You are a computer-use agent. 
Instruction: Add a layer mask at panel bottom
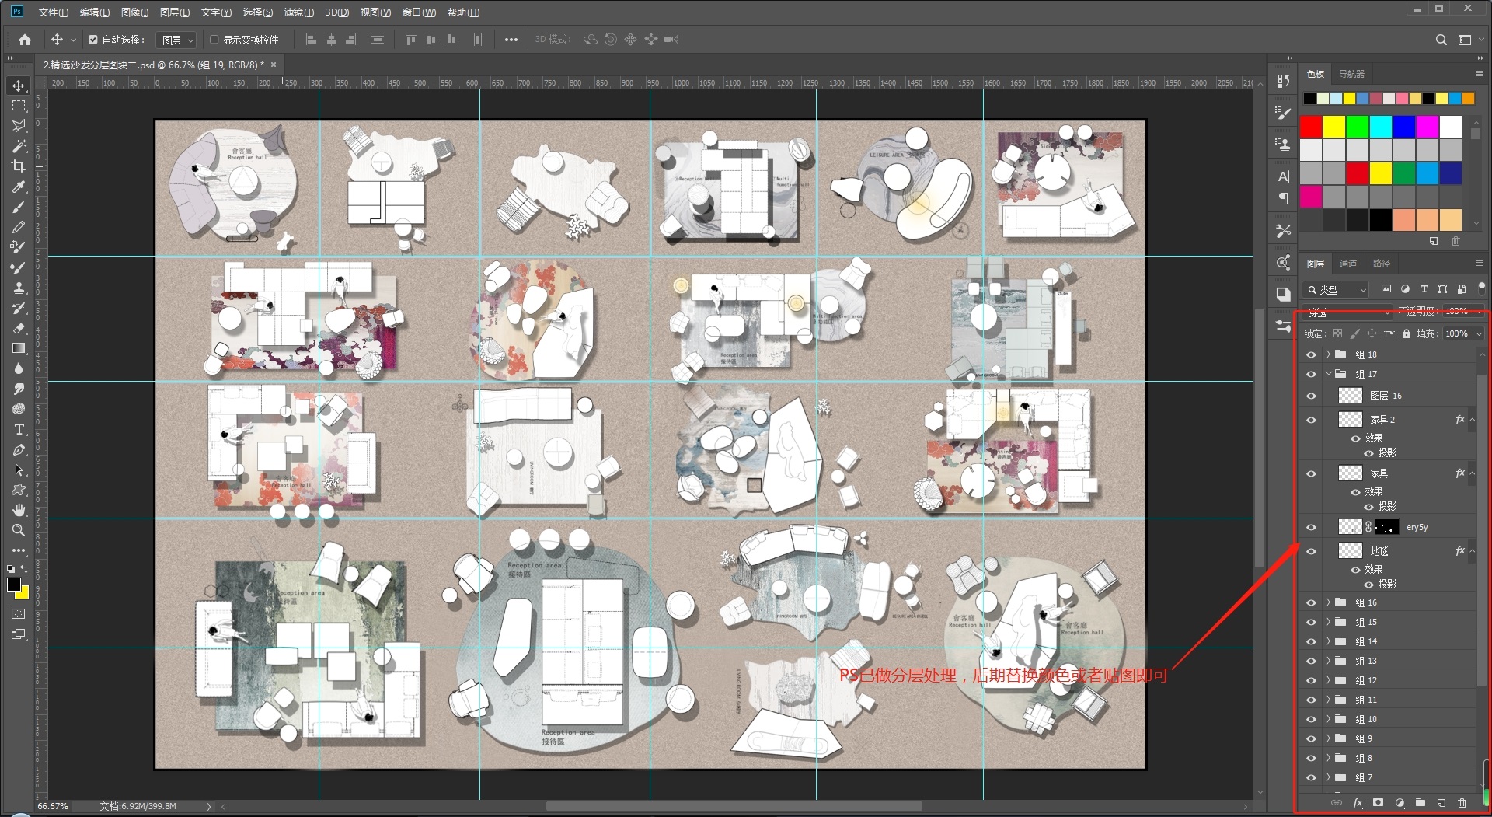point(1378,803)
